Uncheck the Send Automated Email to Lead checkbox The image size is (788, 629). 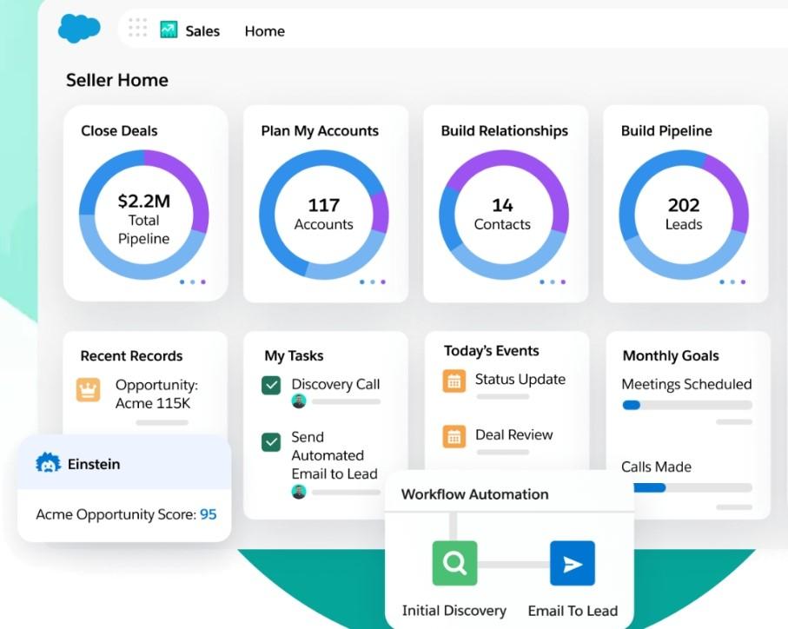[271, 442]
